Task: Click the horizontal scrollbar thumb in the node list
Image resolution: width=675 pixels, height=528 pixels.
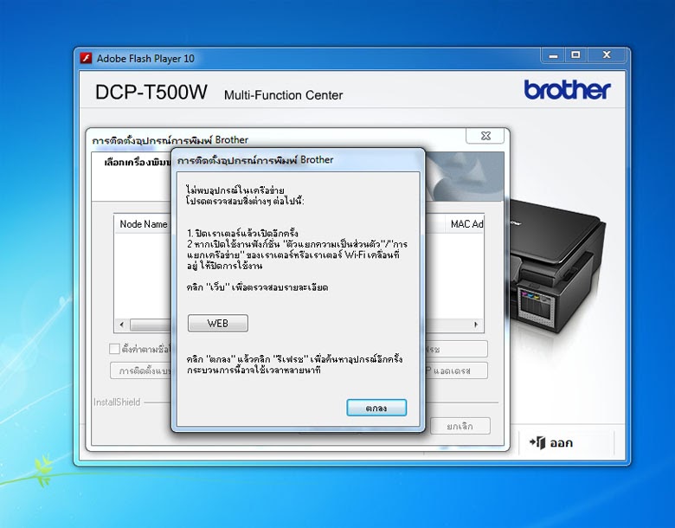Action: [x=151, y=325]
